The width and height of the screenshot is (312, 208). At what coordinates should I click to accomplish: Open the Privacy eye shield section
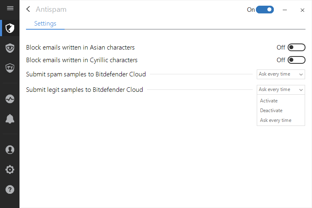[10, 48]
